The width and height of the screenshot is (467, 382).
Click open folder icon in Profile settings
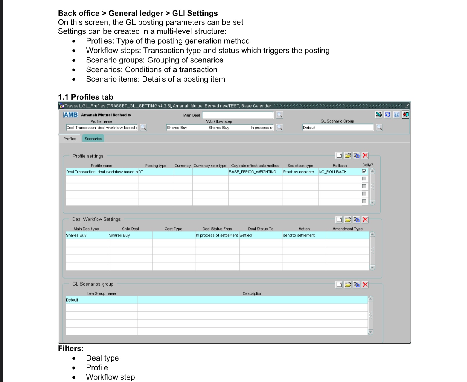pos(348,155)
